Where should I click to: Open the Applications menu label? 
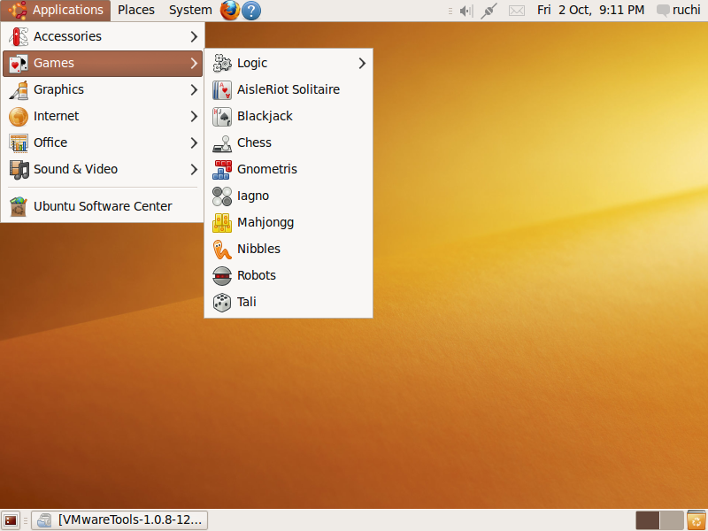point(68,10)
